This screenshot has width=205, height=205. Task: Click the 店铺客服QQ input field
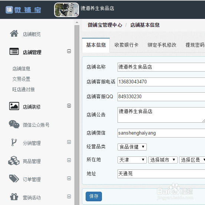pyautogui.click(x=161, y=97)
